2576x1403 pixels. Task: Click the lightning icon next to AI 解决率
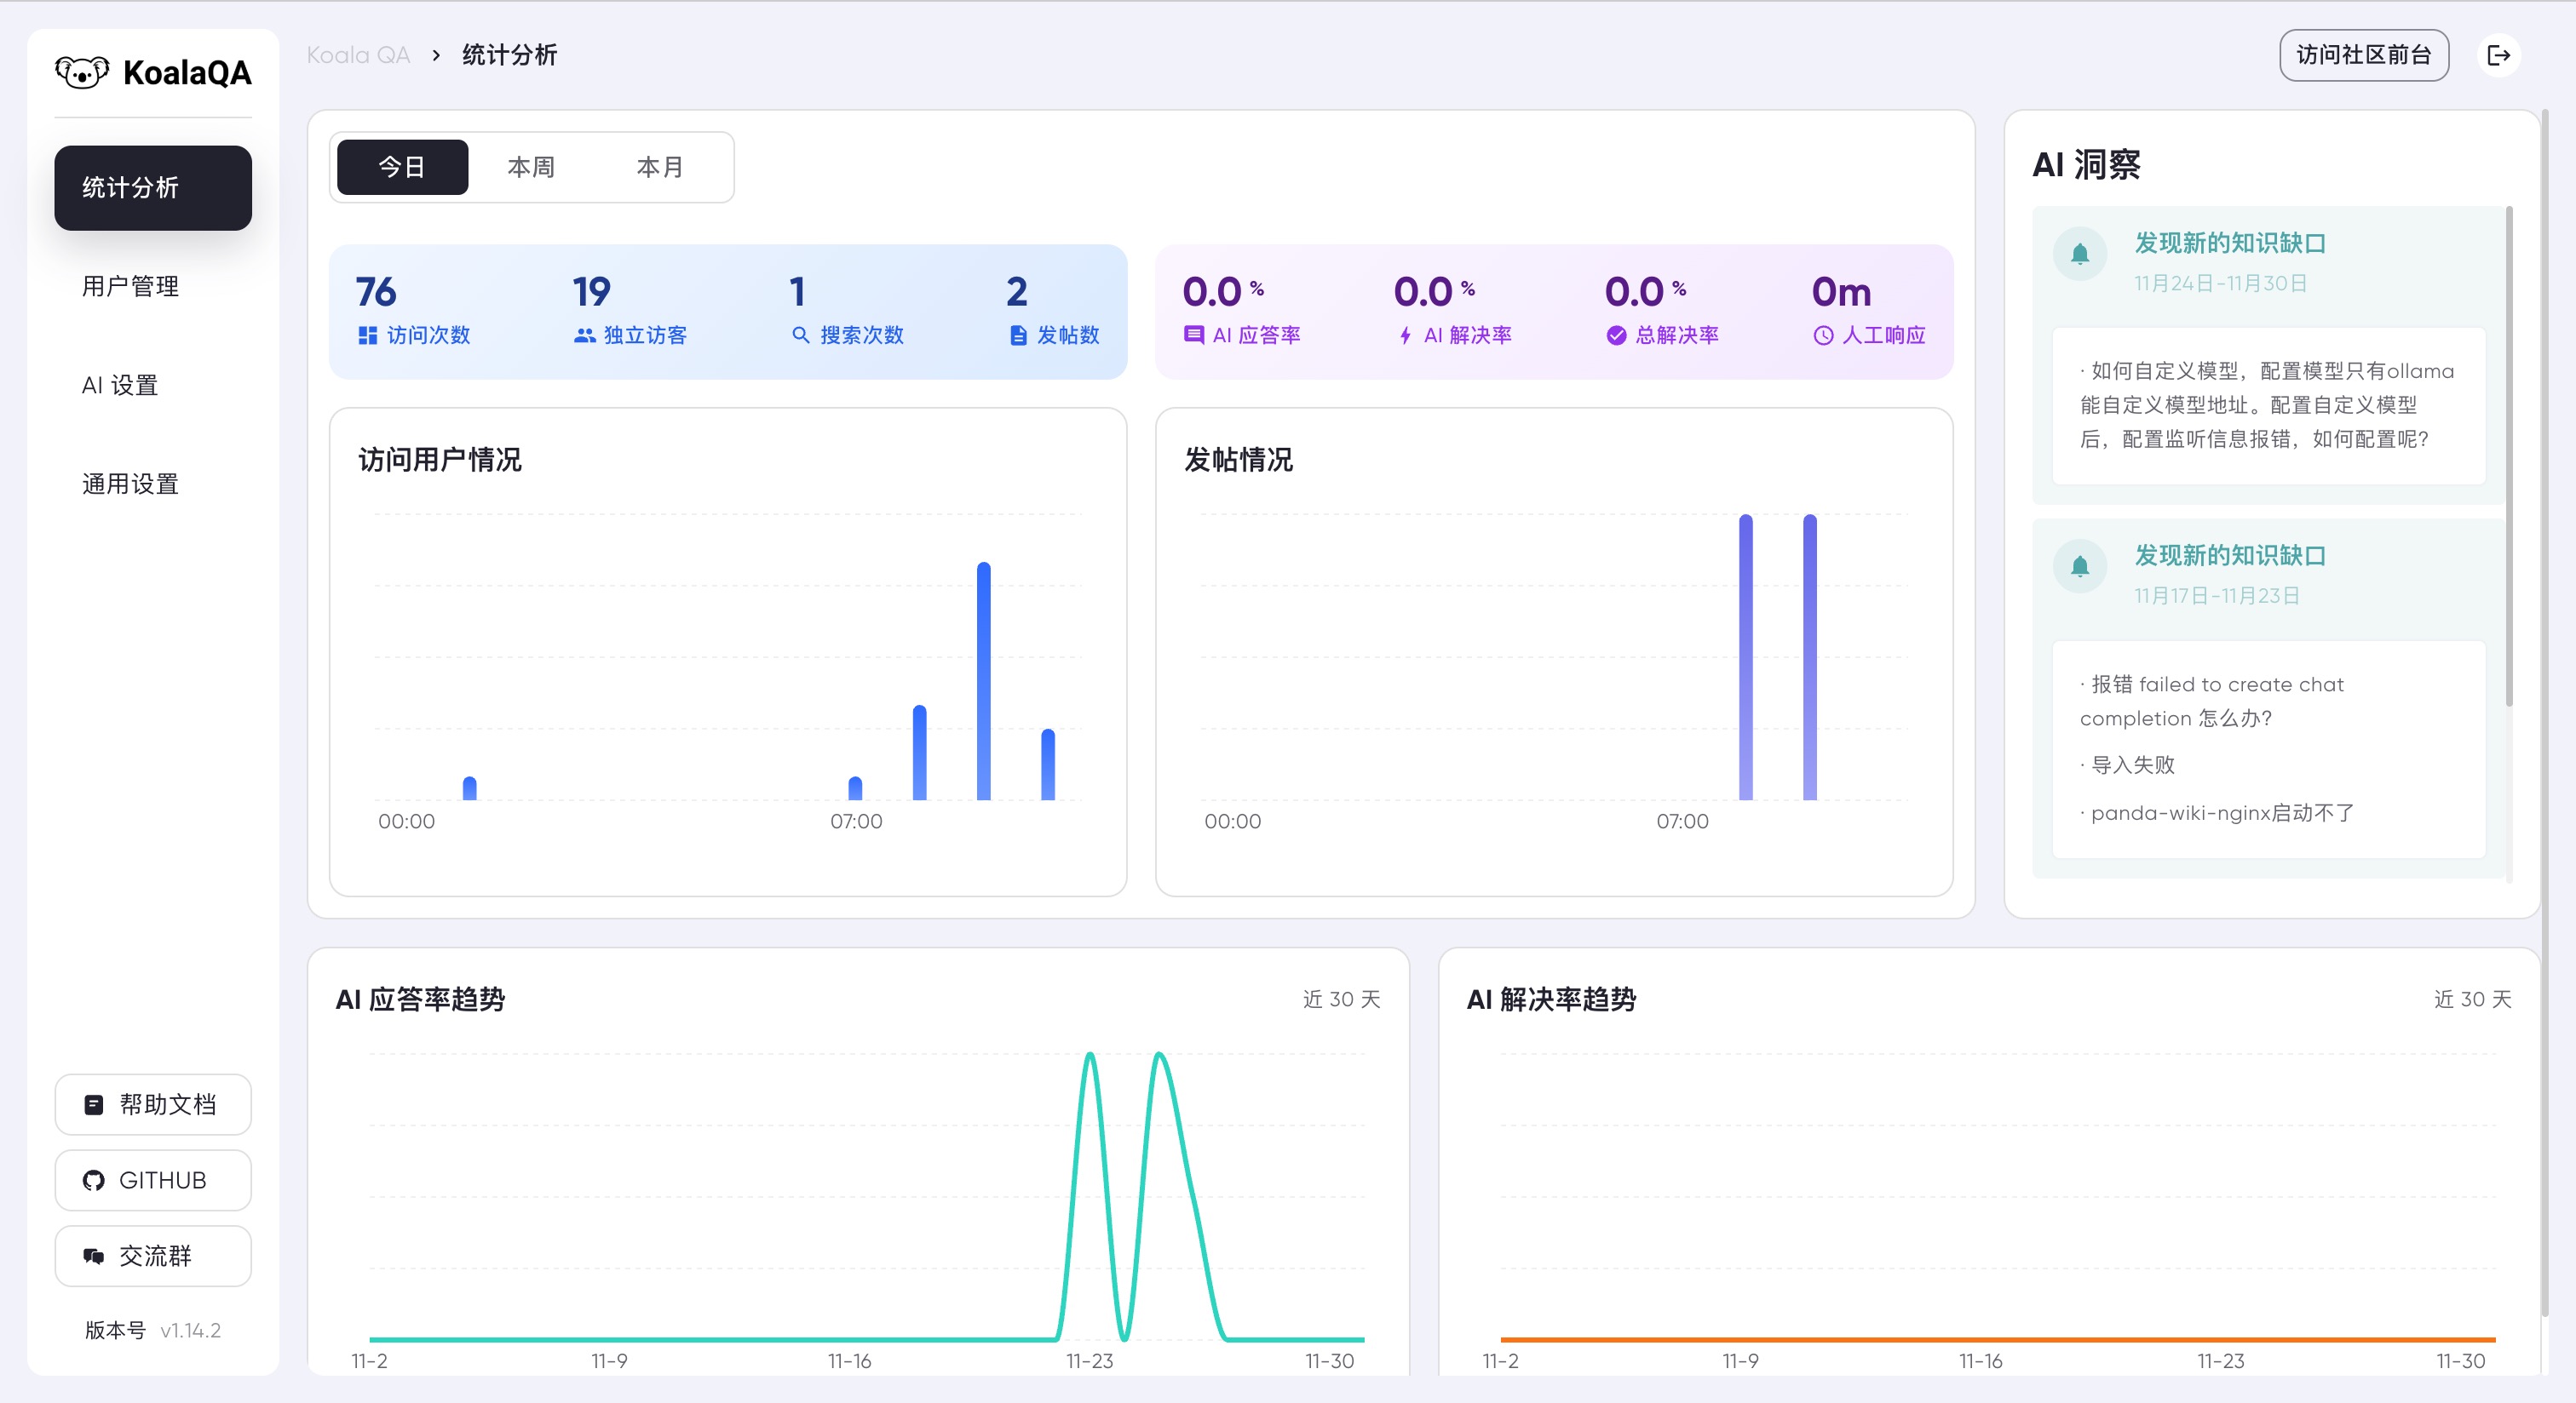coord(1405,335)
